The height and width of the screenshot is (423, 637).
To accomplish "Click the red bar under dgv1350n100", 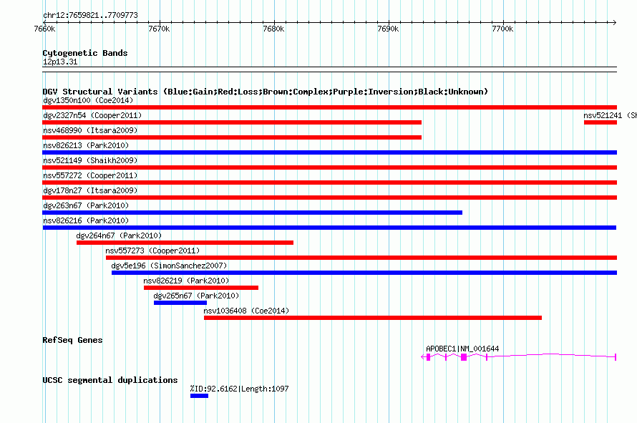I will coord(329,107).
